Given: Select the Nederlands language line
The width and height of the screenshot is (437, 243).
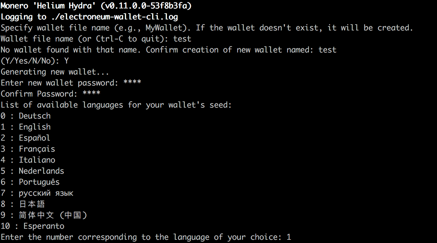Looking at the screenshot, I should pyautogui.click(x=32, y=171).
